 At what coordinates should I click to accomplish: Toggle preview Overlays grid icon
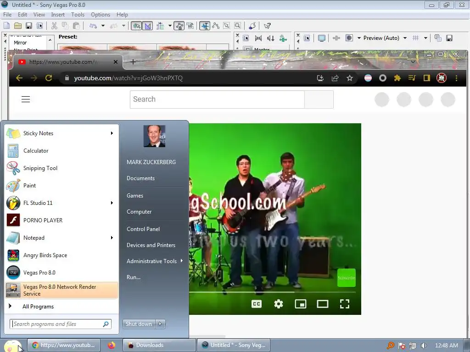click(x=415, y=38)
